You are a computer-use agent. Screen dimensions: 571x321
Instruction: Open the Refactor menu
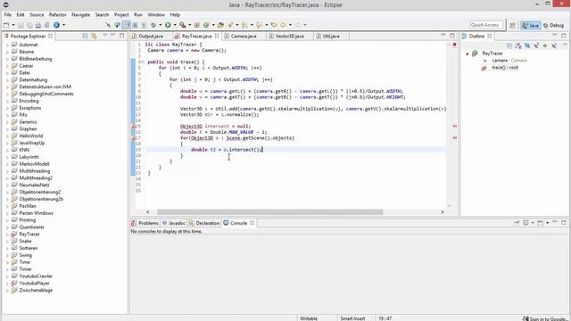[x=57, y=14]
